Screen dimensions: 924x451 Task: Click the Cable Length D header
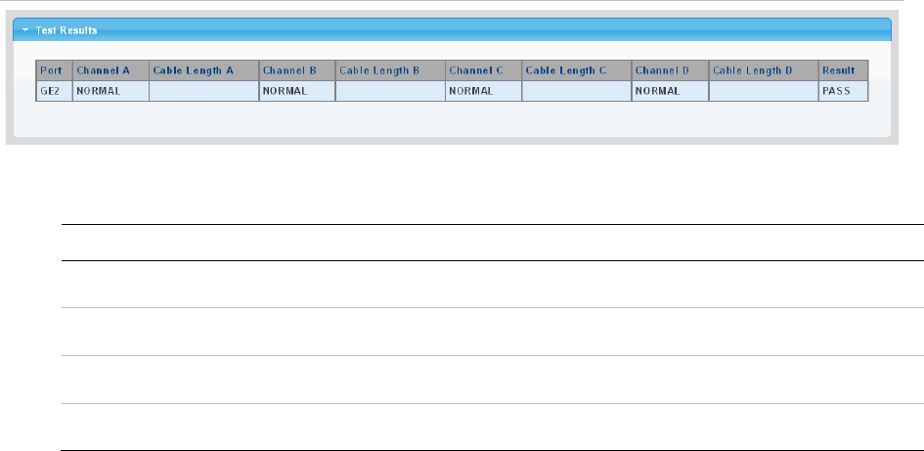tap(764, 70)
